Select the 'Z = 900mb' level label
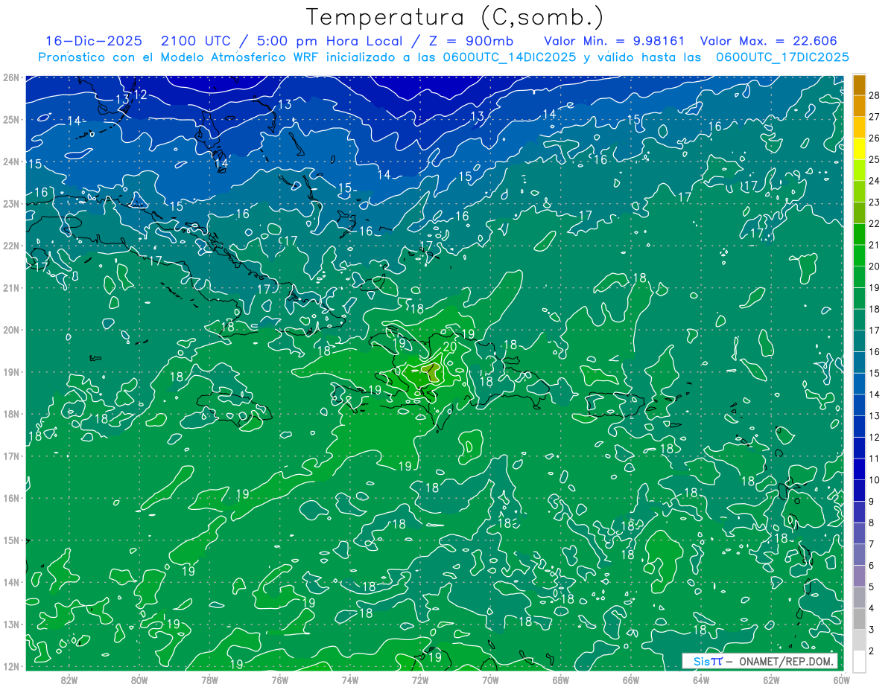Viewport: 894px width, 690px height. 470,41
